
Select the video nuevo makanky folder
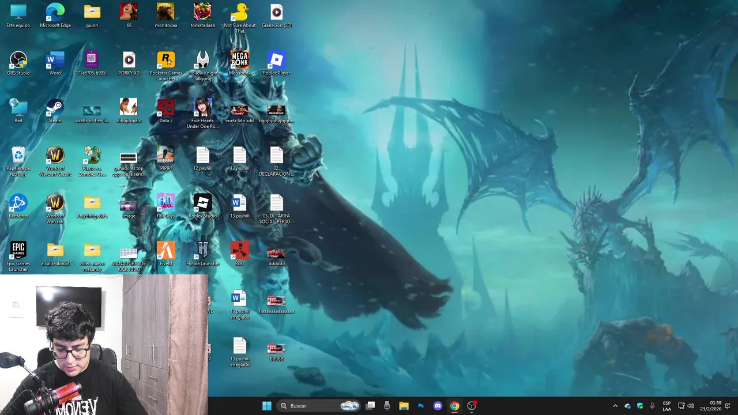(x=92, y=258)
